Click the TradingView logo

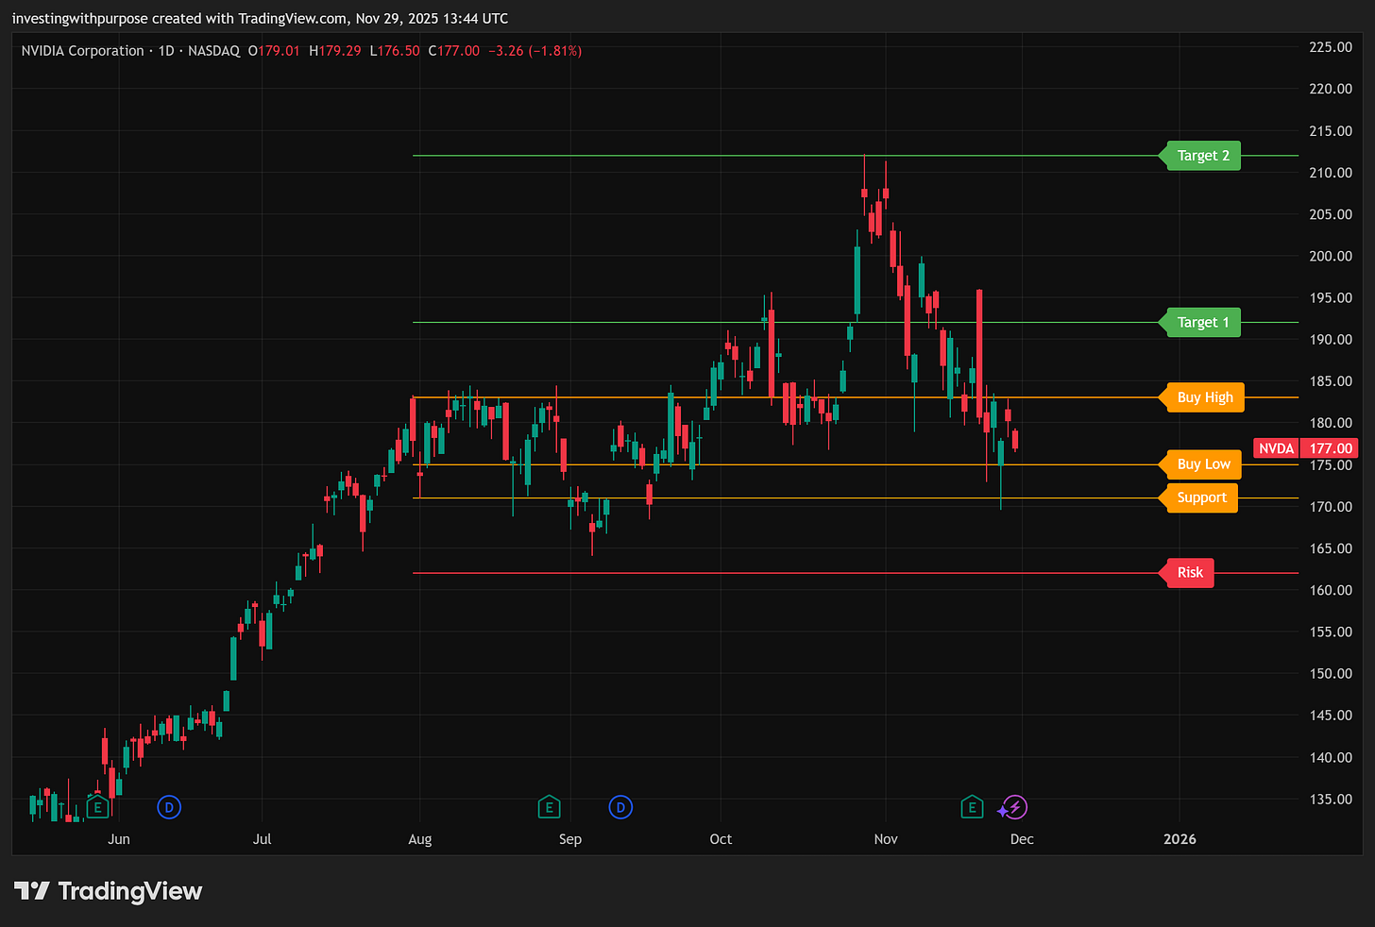coord(109,891)
